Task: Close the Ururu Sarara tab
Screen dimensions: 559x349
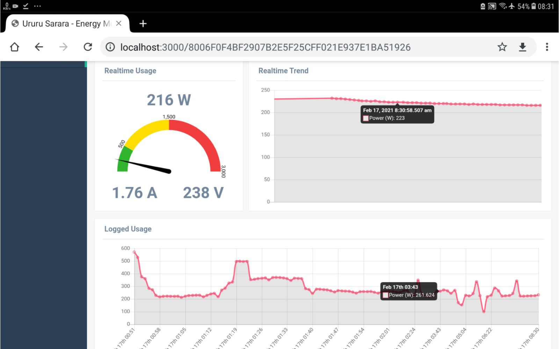Action: [119, 23]
